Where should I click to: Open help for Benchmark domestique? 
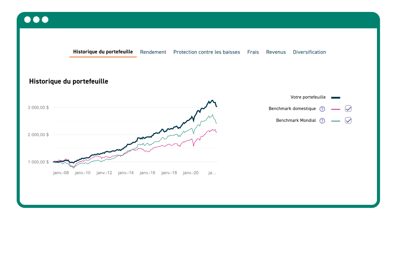click(322, 109)
